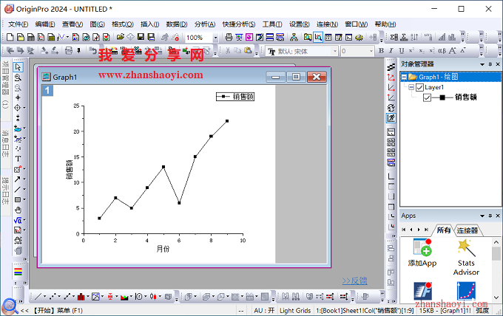Toggle the 销售额 plot visibility checkbox
The image size is (503, 316).
[427, 97]
